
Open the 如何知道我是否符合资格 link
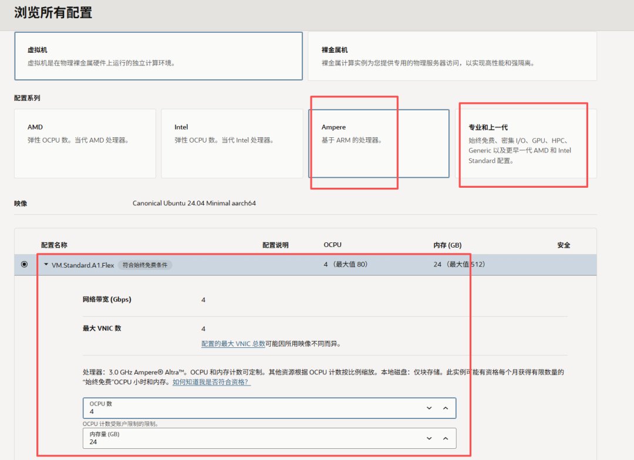pyautogui.click(x=212, y=382)
